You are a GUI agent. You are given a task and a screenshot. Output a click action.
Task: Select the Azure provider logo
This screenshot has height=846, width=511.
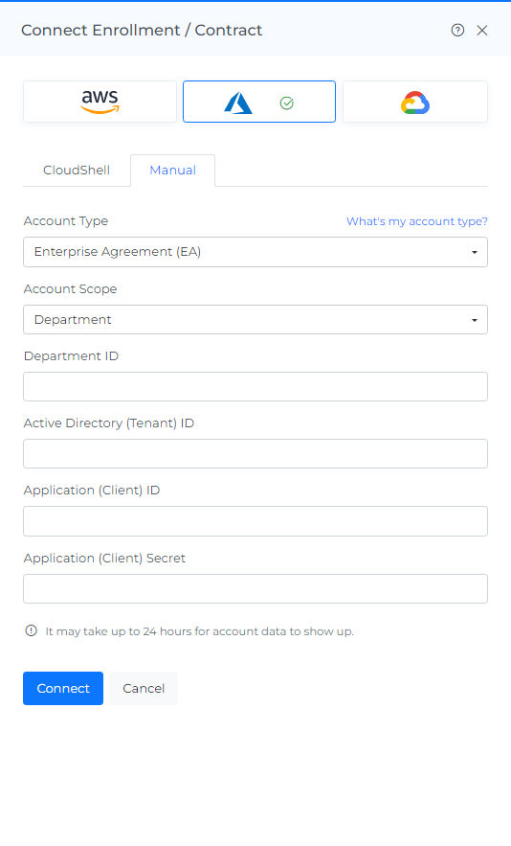click(x=238, y=103)
